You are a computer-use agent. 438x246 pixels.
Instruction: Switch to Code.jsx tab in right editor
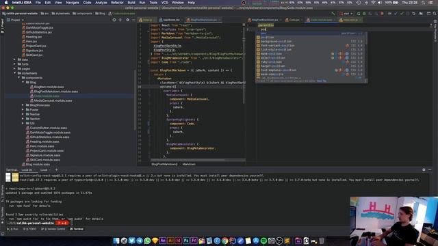294,20
